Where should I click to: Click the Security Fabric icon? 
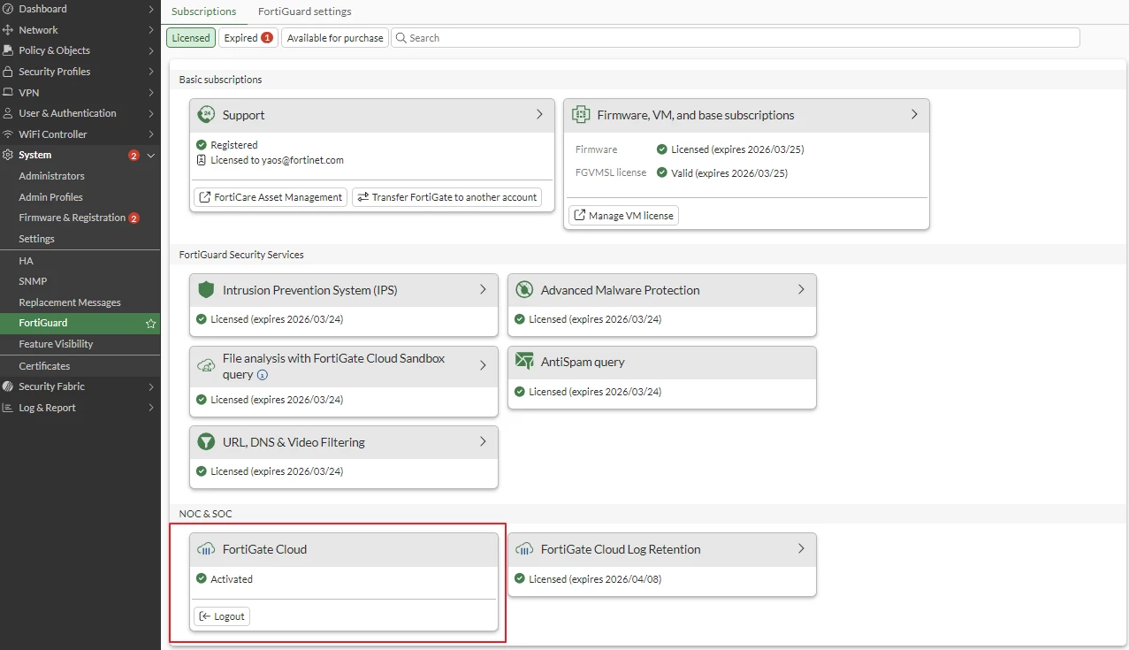tap(8, 386)
